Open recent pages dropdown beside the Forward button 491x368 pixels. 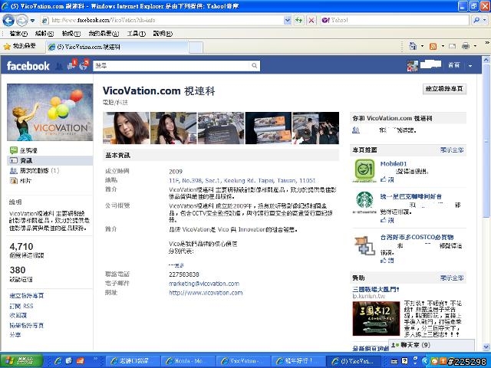pyautogui.click(x=32, y=21)
